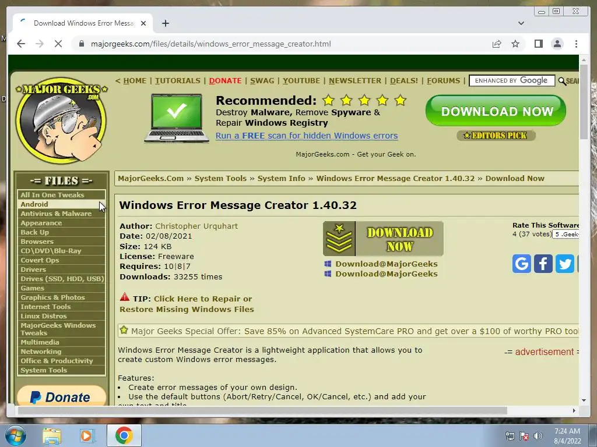Open the Chrome three-dot menu
The image size is (597, 447).
(x=576, y=44)
